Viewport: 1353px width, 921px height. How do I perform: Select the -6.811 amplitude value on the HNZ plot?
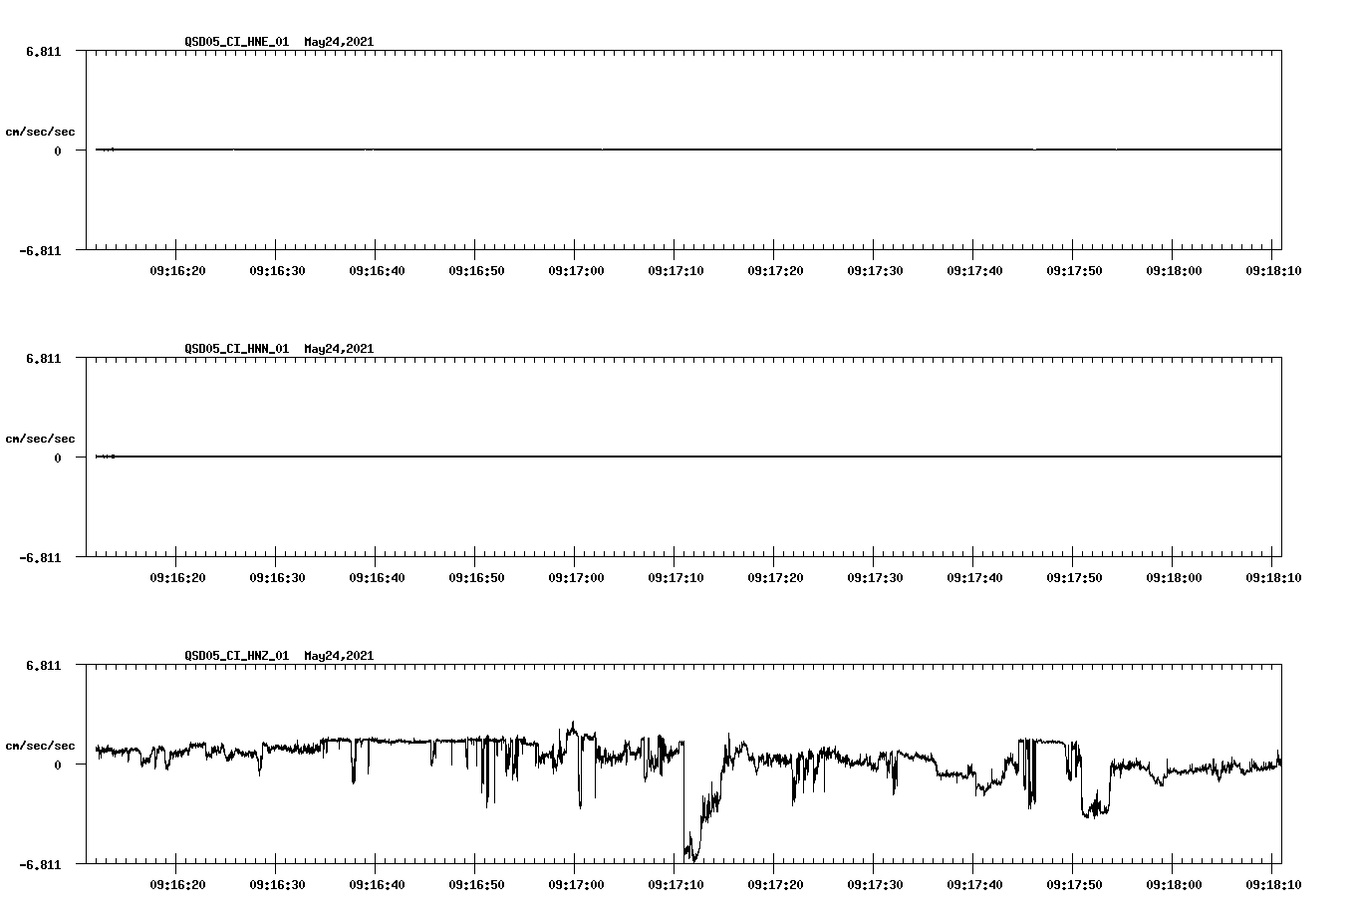pyautogui.click(x=42, y=863)
